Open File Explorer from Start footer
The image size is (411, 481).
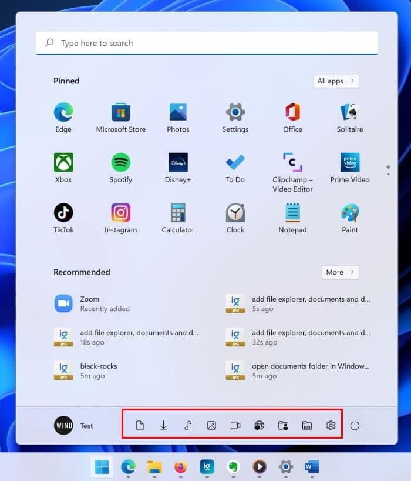(307, 426)
